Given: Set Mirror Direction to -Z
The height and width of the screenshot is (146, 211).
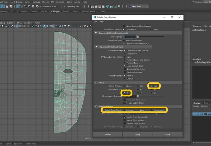Looking at the screenshot, I should (x=152, y=93).
